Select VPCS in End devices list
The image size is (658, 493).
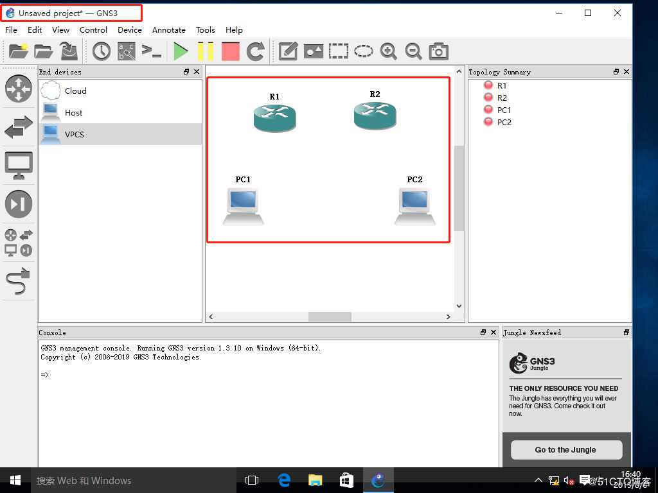(120, 134)
